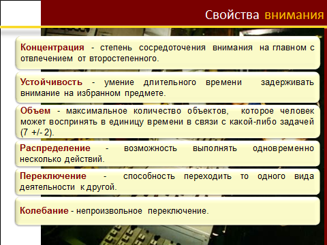327x245 pixels.
Task: Click the phrase "непроизвольное переключение."
Action: 142,211
